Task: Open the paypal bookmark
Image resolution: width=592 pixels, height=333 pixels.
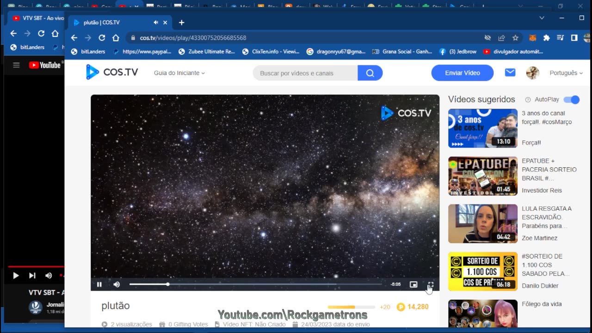Action: click(142, 52)
